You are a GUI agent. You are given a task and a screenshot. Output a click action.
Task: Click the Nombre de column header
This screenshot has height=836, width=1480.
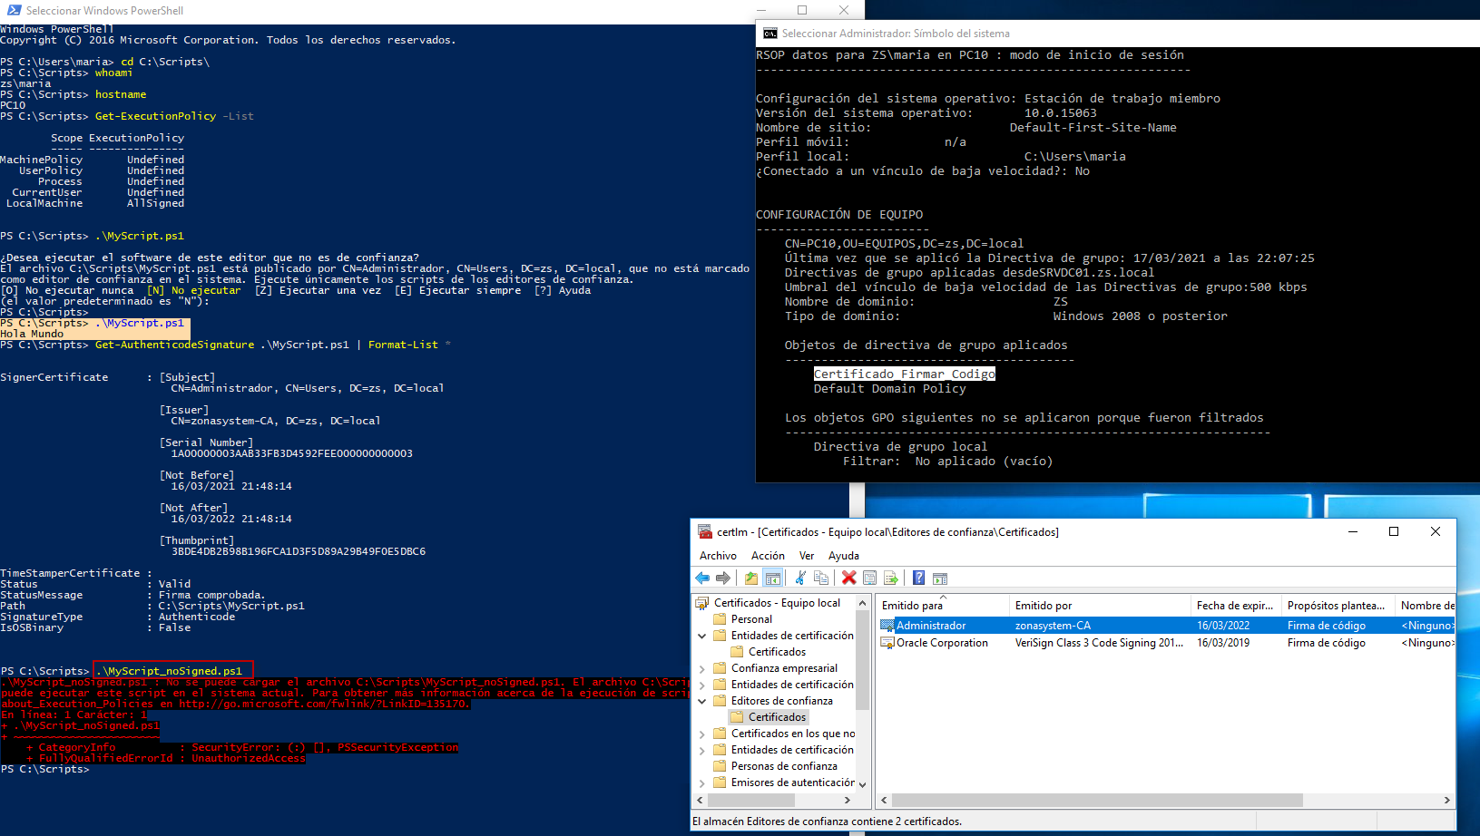pos(1426,605)
